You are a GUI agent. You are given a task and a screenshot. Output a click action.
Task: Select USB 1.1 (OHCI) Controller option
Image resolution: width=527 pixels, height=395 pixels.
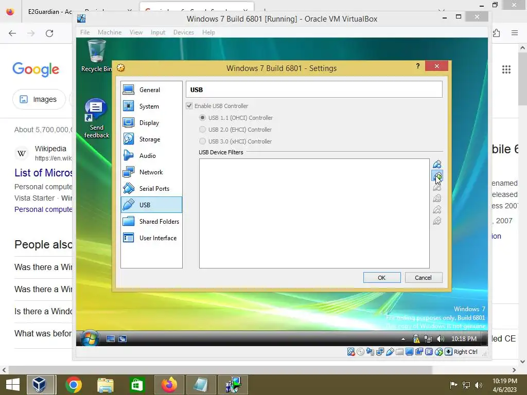202,118
